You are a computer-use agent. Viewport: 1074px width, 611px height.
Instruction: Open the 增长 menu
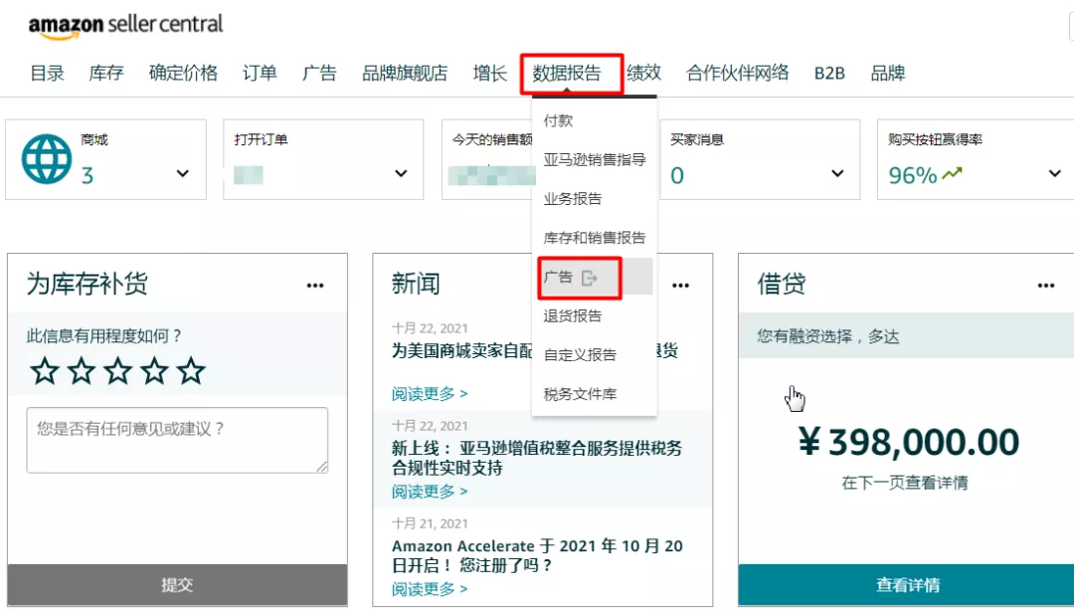point(489,73)
